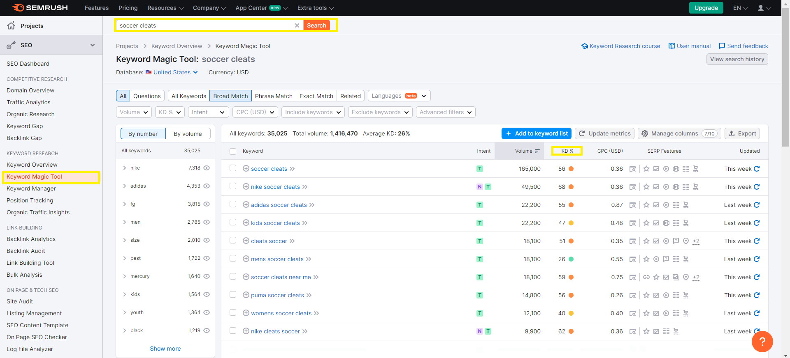Open the KD % filter dropdown

(x=170, y=112)
